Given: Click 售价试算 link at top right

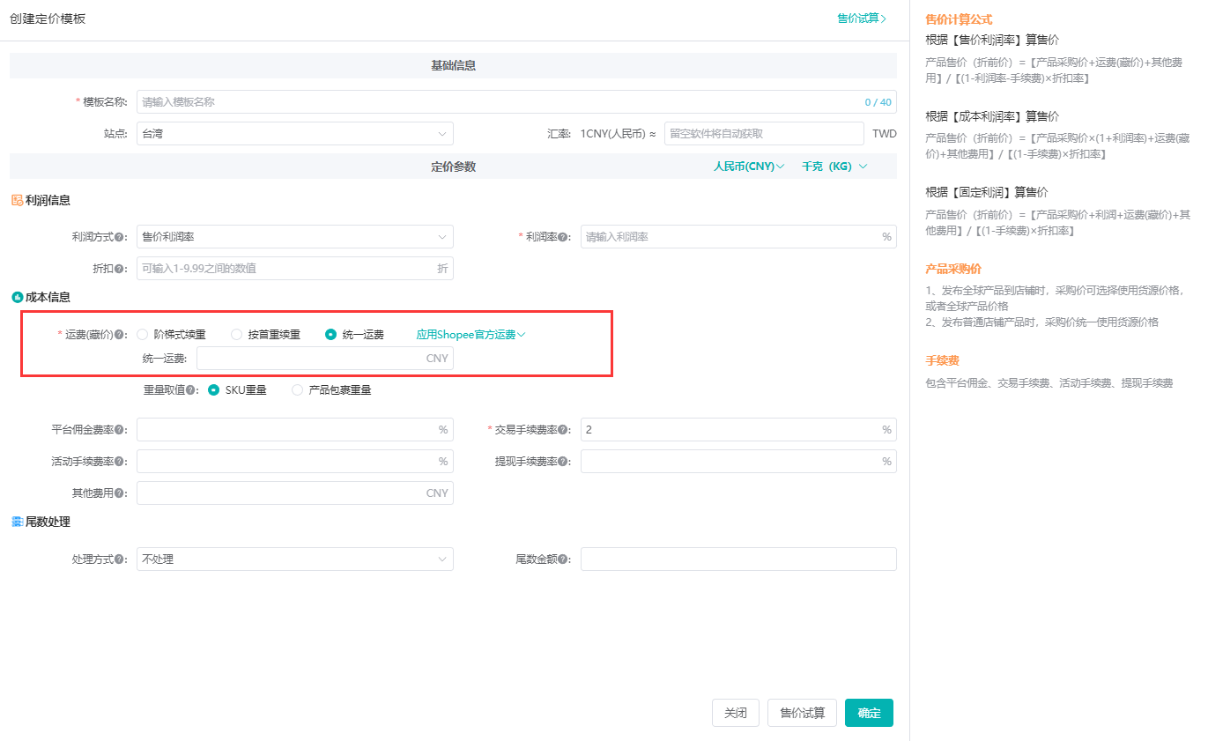Looking at the screenshot, I should pyautogui.click(x=861, y=18).
